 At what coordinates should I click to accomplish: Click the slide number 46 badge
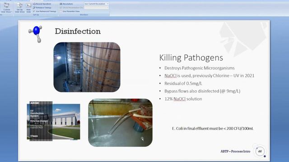click(x=260, y=151)
